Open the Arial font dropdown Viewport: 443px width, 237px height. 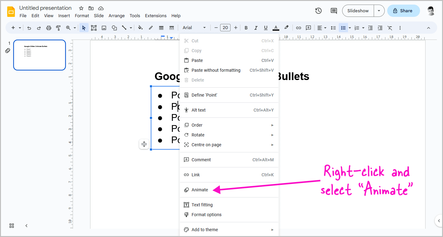pos(194,28)
